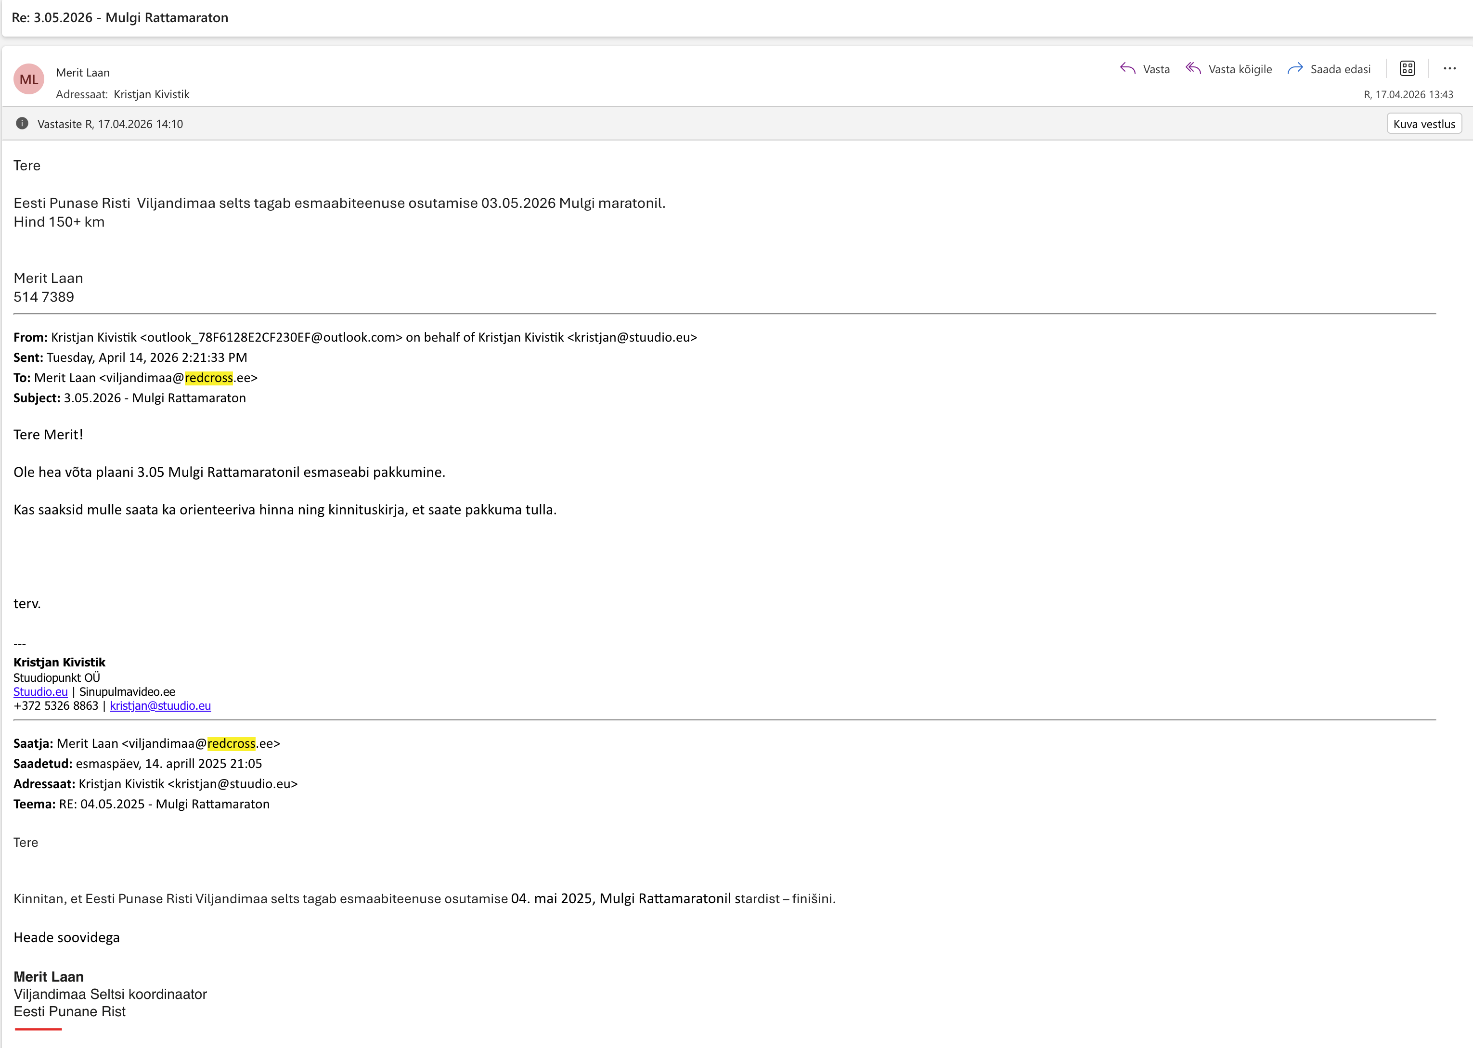1473x1048 pixels.
Task: Open the three-dot more actions menu
Action: 1450,68
